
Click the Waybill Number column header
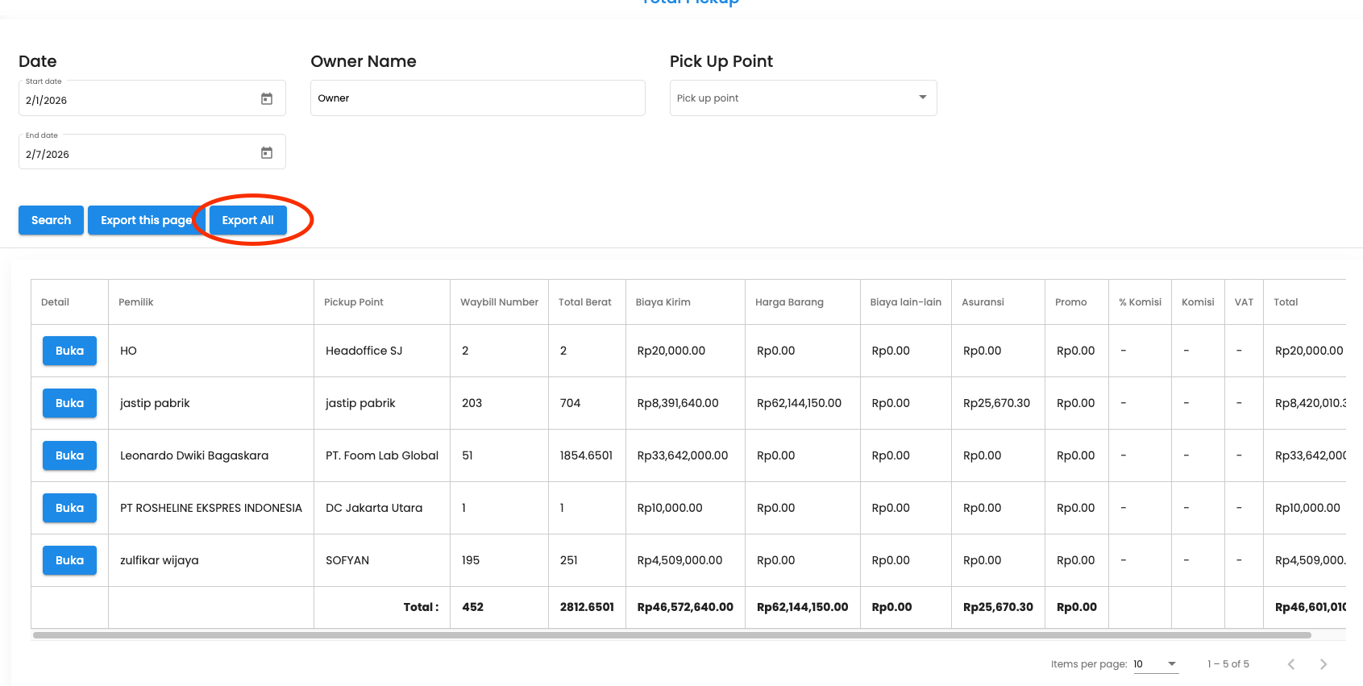coord(499,302)
